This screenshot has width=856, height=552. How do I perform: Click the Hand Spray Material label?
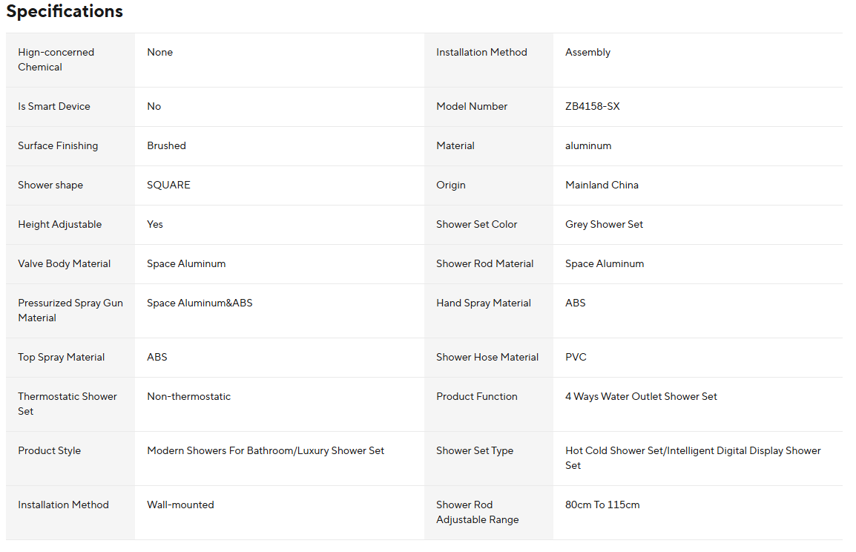[484, 303]
